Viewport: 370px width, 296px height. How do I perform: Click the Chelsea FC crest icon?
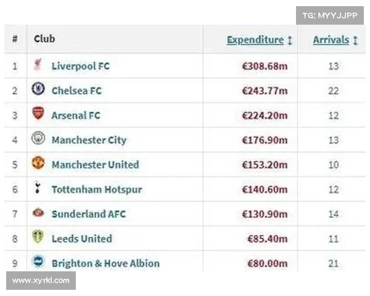38,89
